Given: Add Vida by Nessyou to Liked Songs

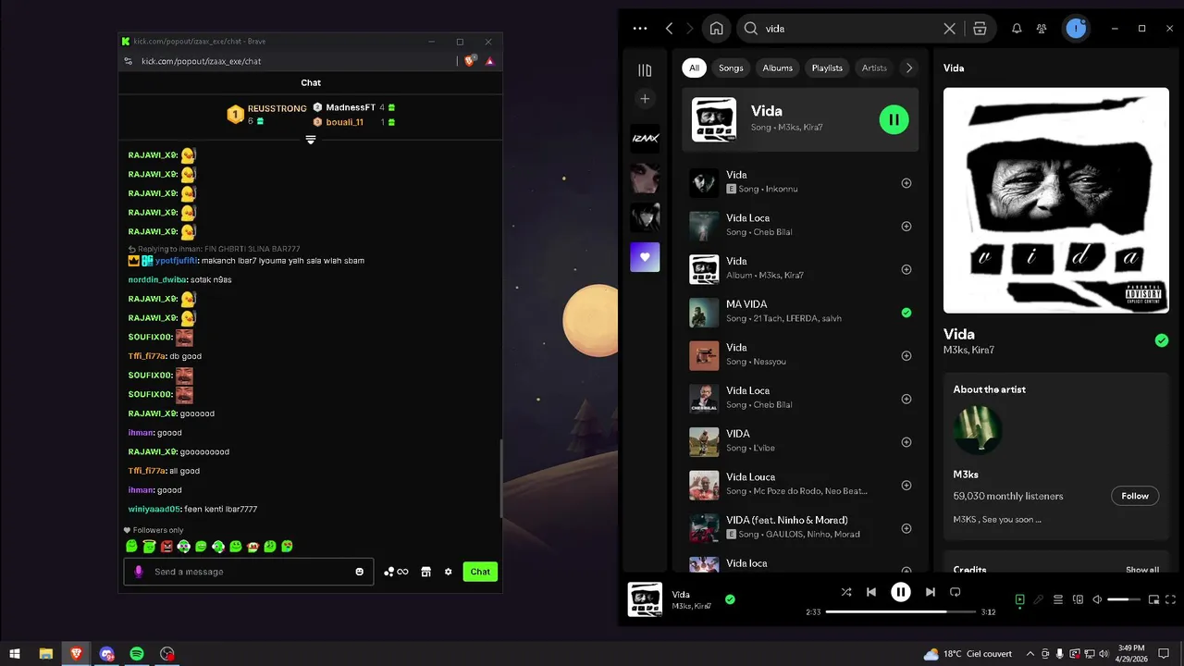Looking at the screenshot, I should (x=906, y=356).
